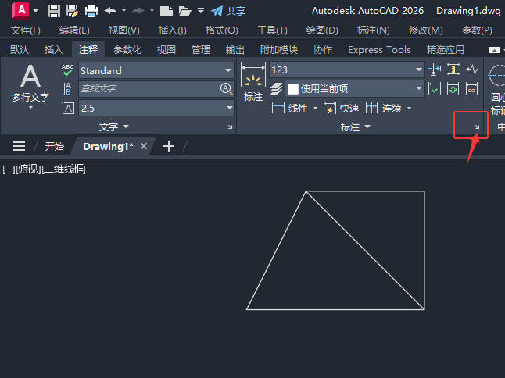
Task: Click the adjust dimension space icon
Action: [453, 70]
